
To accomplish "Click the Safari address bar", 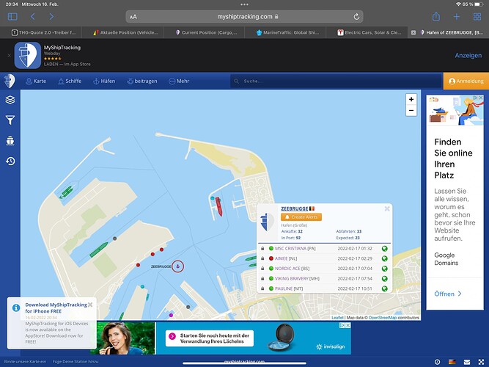I will tap(245, 17).
